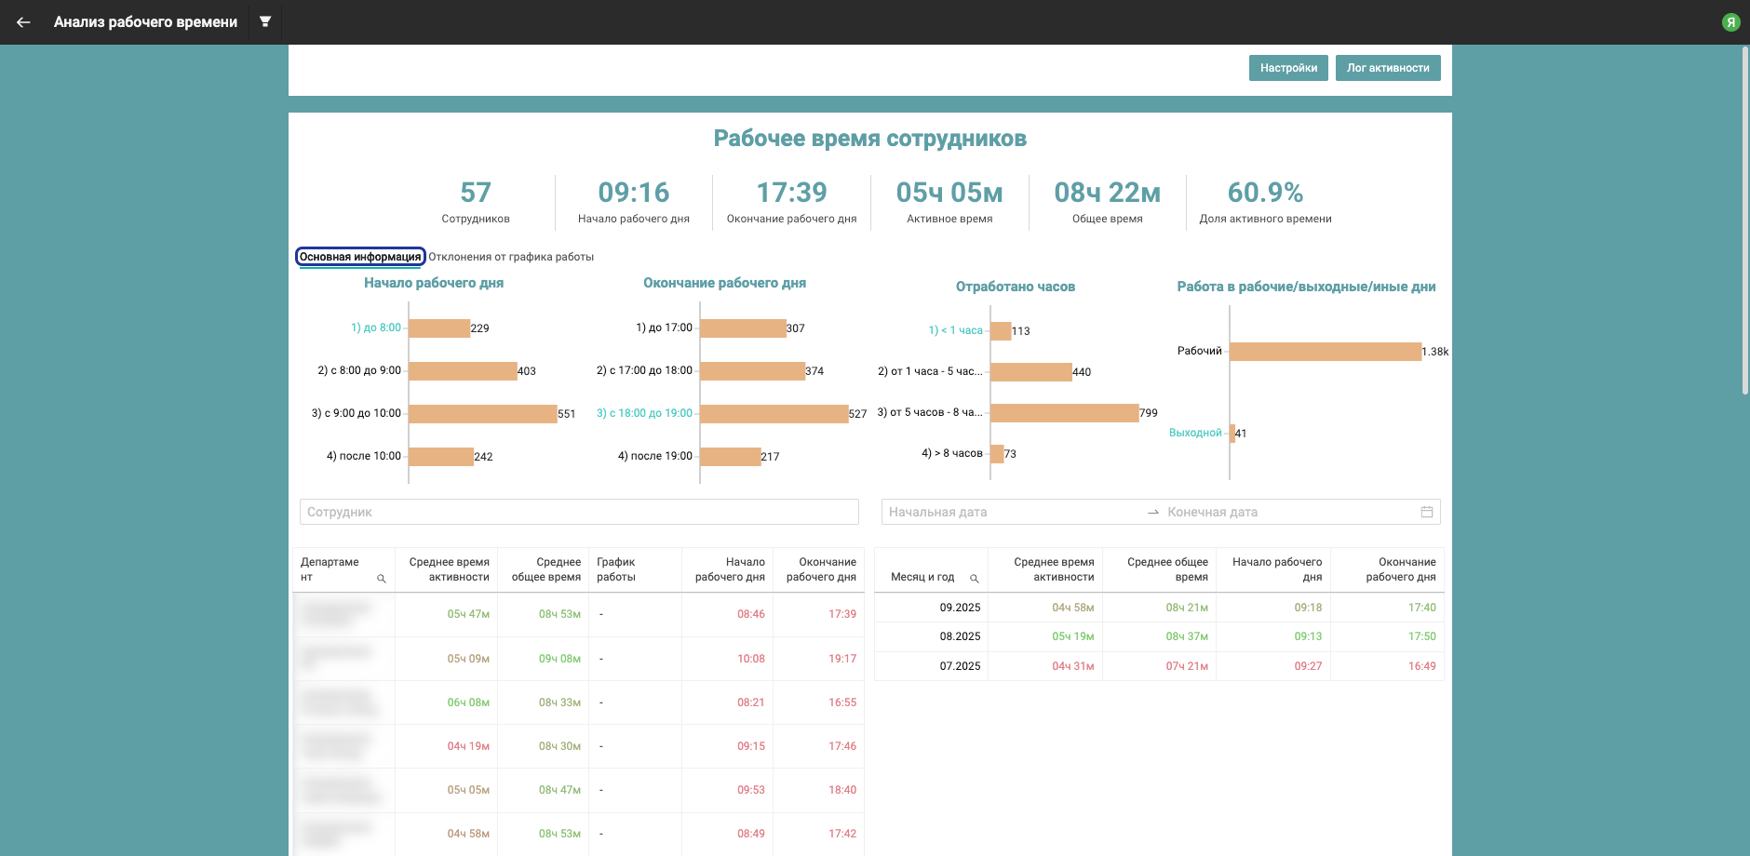
Task: Click the green user avatar icon
Action: point(1730,22)
